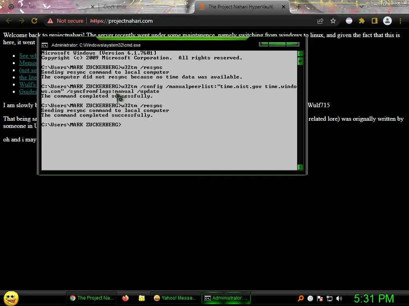Close the New Tab tab
409x306 pixels.
tap(92, 7)
